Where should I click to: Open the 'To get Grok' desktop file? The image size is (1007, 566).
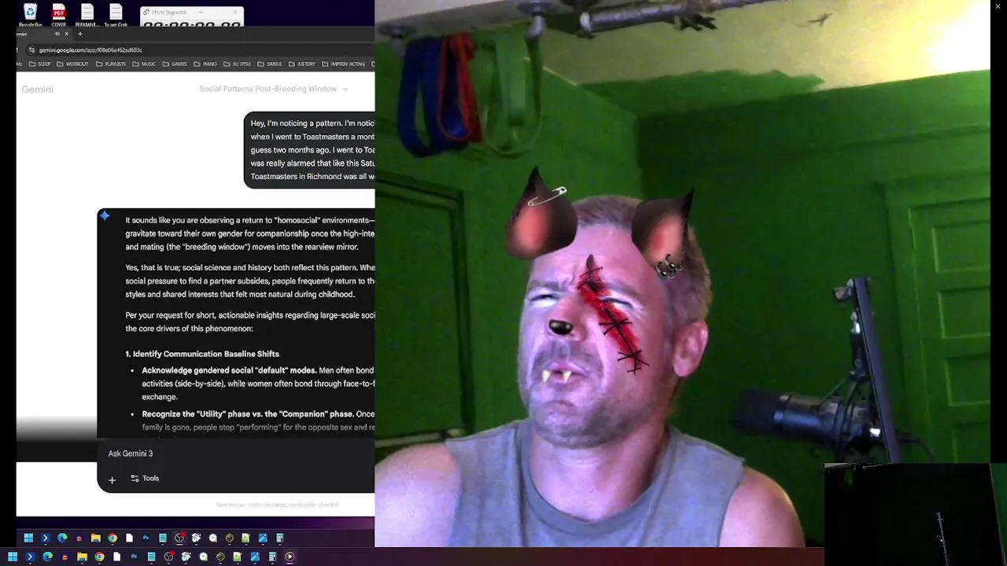(x=116, y=15)
